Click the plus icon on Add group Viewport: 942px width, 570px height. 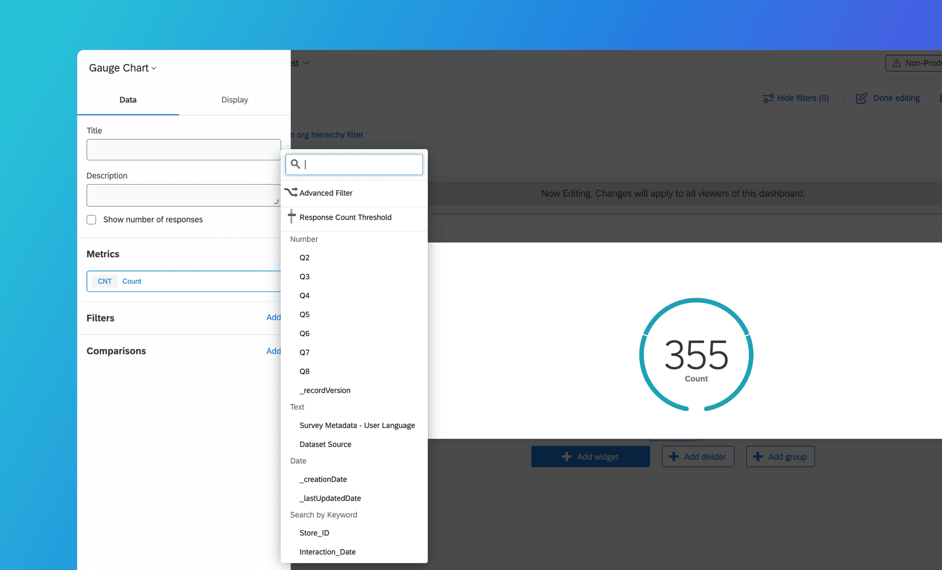[758, 457]
